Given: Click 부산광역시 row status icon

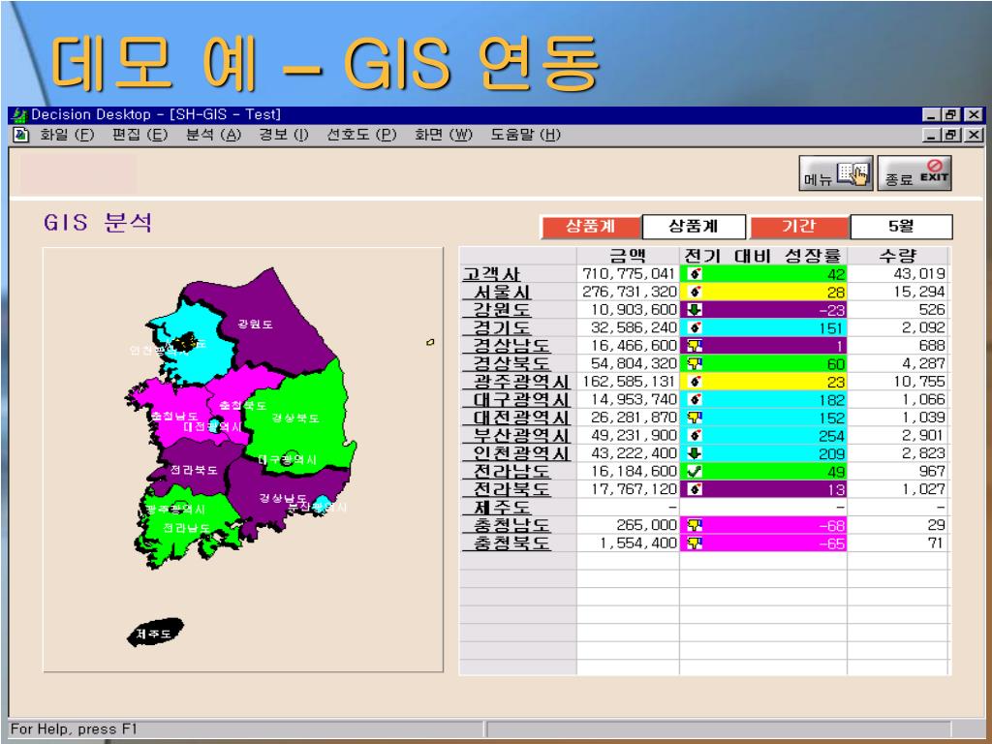Looking at the screenshot, I should pyautogui.click(x=695, y=435).
